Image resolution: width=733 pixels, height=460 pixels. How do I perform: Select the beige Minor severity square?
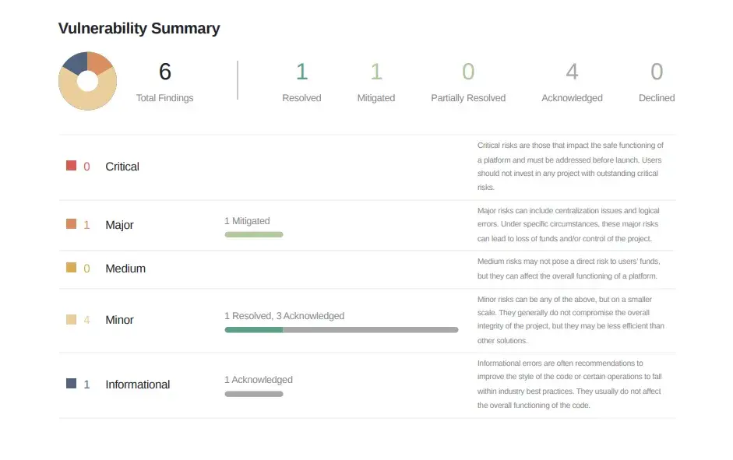pyautogui.click(x=71, y=319)
